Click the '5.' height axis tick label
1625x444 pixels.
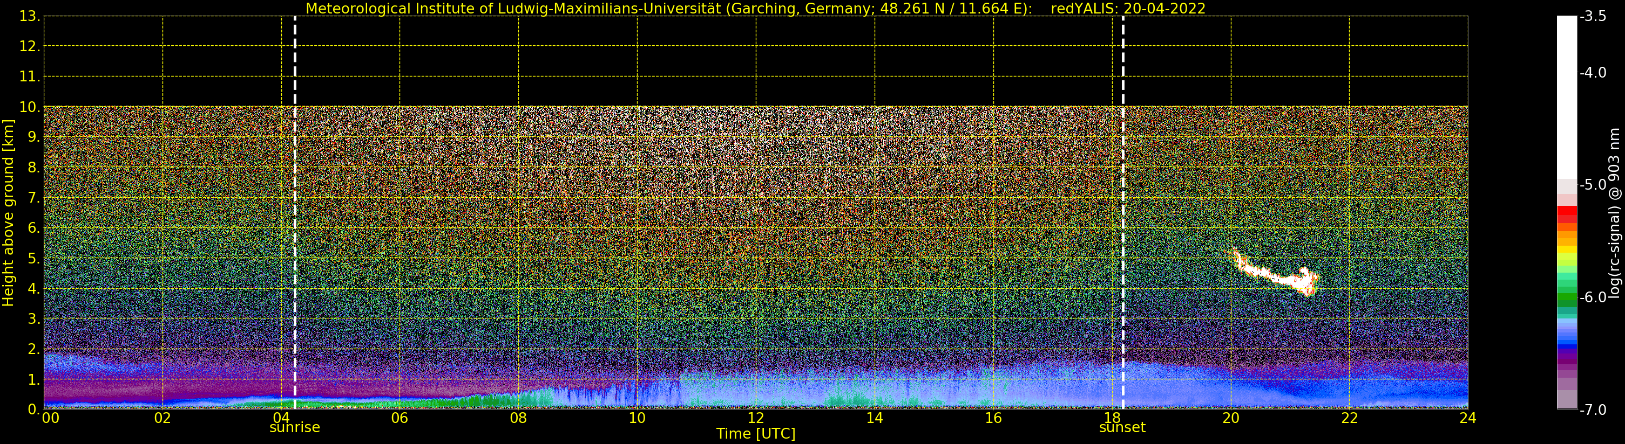click(x=34, y=258)
